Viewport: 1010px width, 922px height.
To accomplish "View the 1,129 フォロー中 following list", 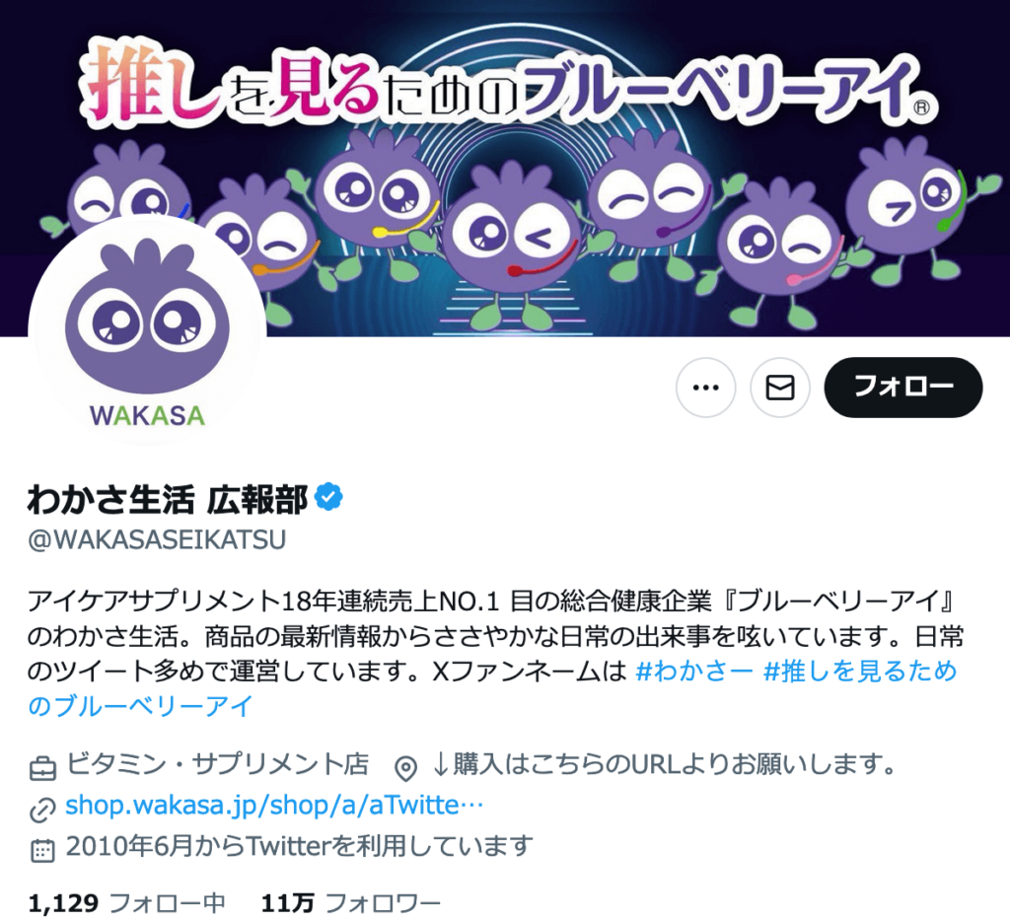I will point(127,903).
